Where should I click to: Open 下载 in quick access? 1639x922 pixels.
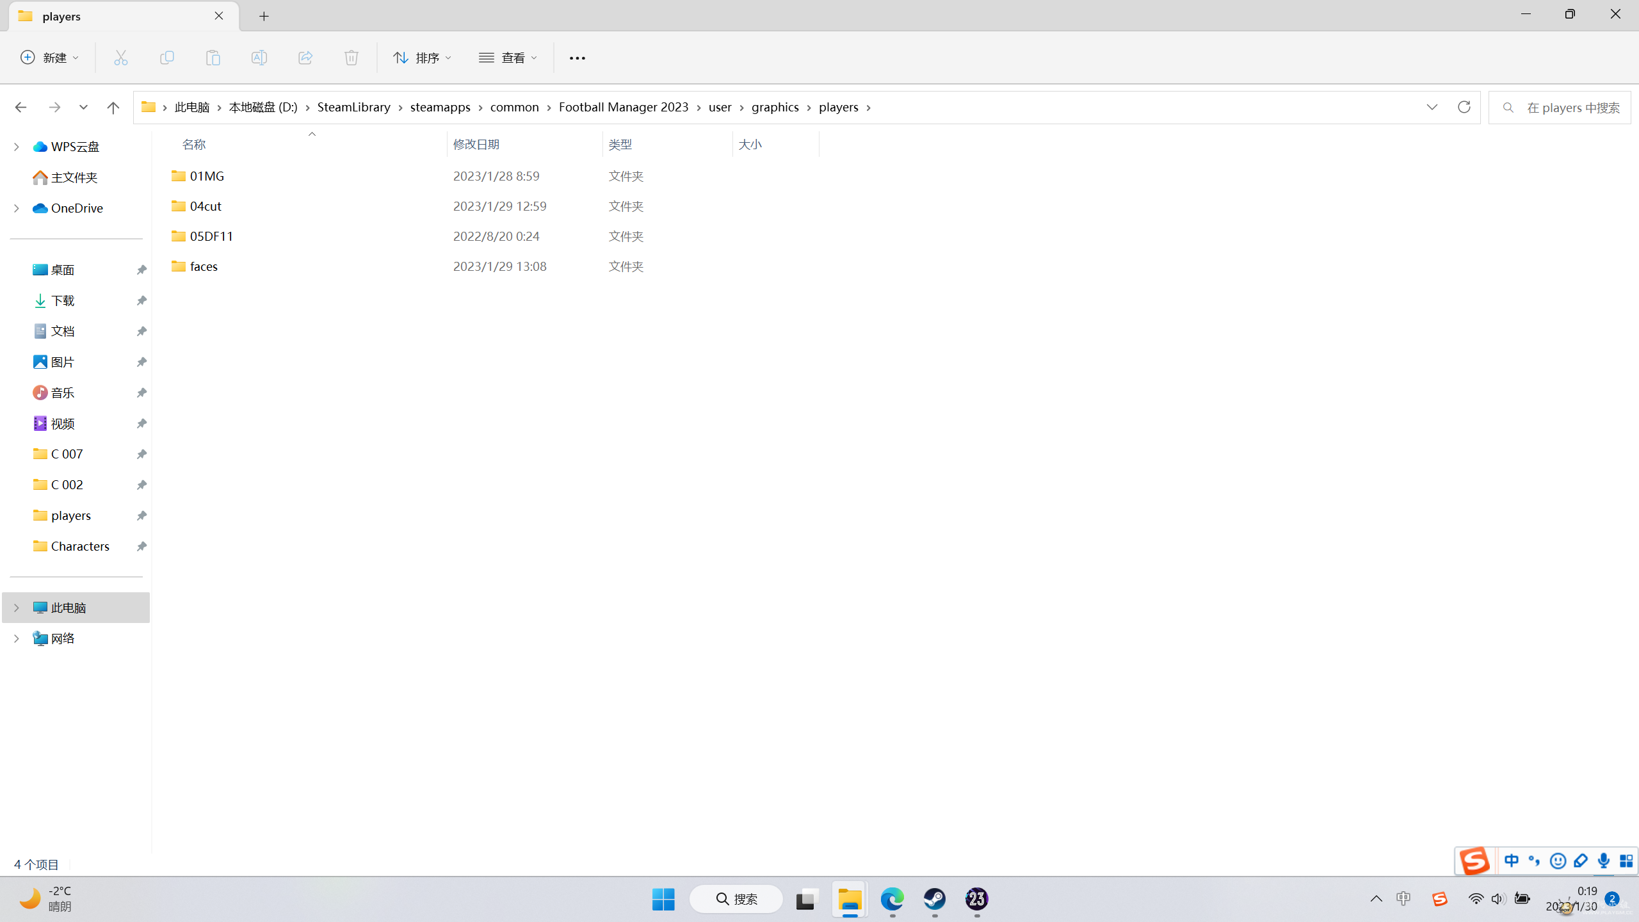coord(63,300)
